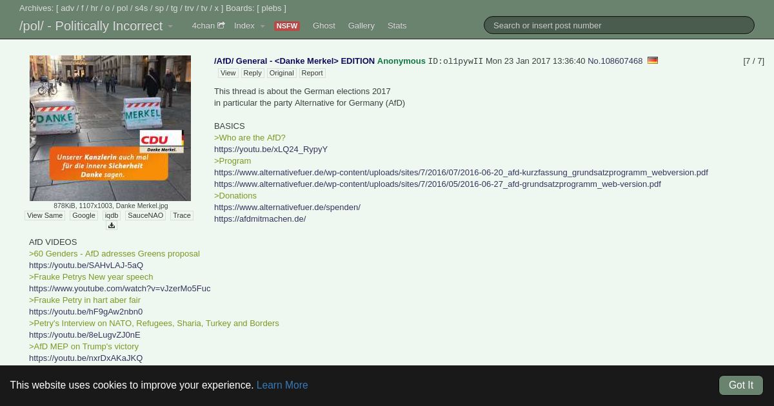Open the s4s archive link
Screen dimensions: 774x406
pyautogui.click(x=141, y=8)
